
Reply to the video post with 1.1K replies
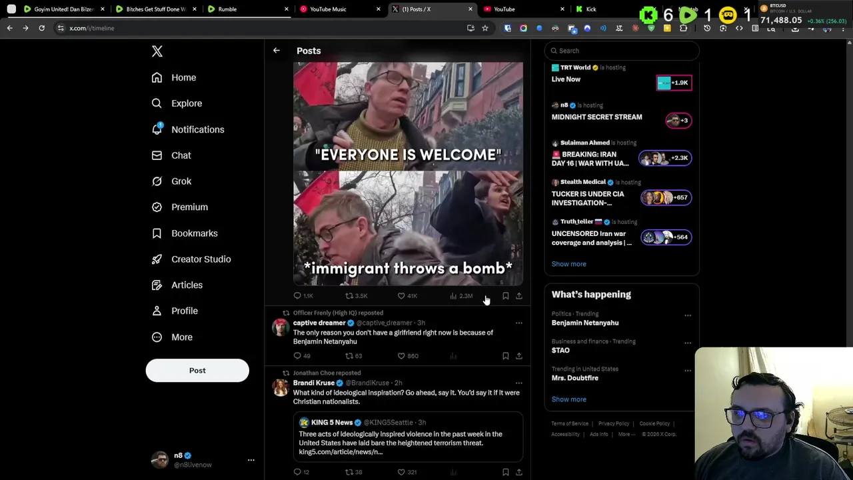tap(303, 296)
